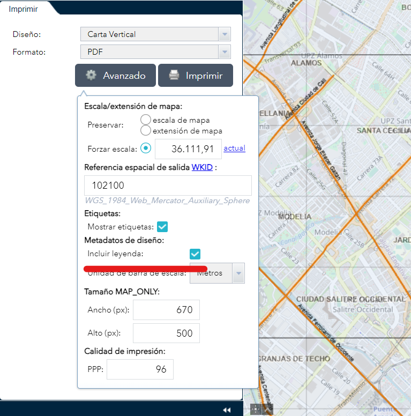Image resolution: width=411 pixels, height=416 pixels.
Task: Click the CIUDAD SALITRE OCCIDENTAL map label
Action: [351, 299]
